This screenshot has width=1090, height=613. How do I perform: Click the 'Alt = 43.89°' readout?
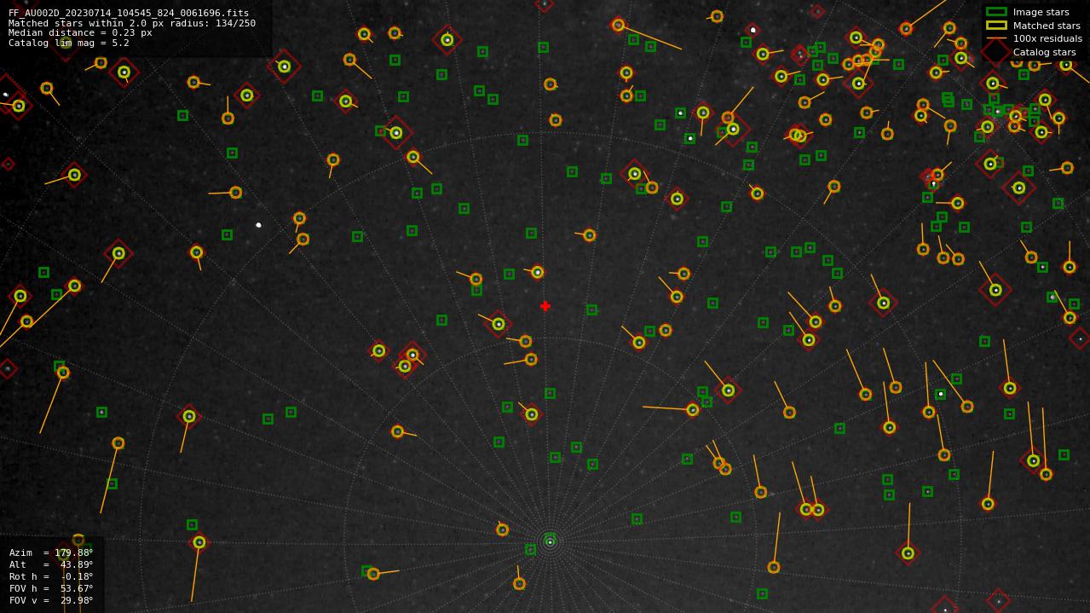click(x=51, y=564)
